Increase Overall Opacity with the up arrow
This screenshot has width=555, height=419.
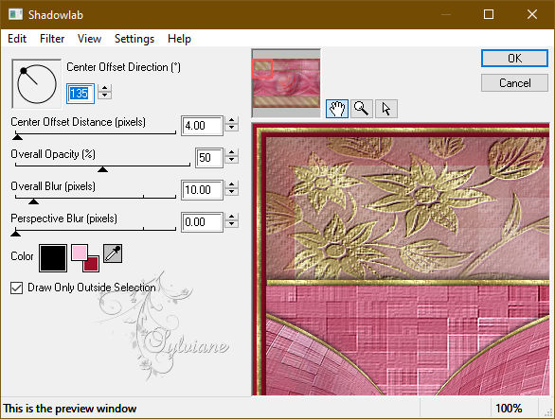[231, 152]
